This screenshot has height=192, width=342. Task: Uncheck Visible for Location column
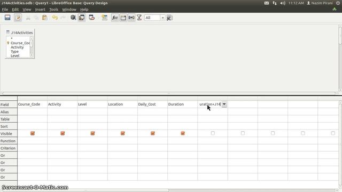click(x=122, y=133)
